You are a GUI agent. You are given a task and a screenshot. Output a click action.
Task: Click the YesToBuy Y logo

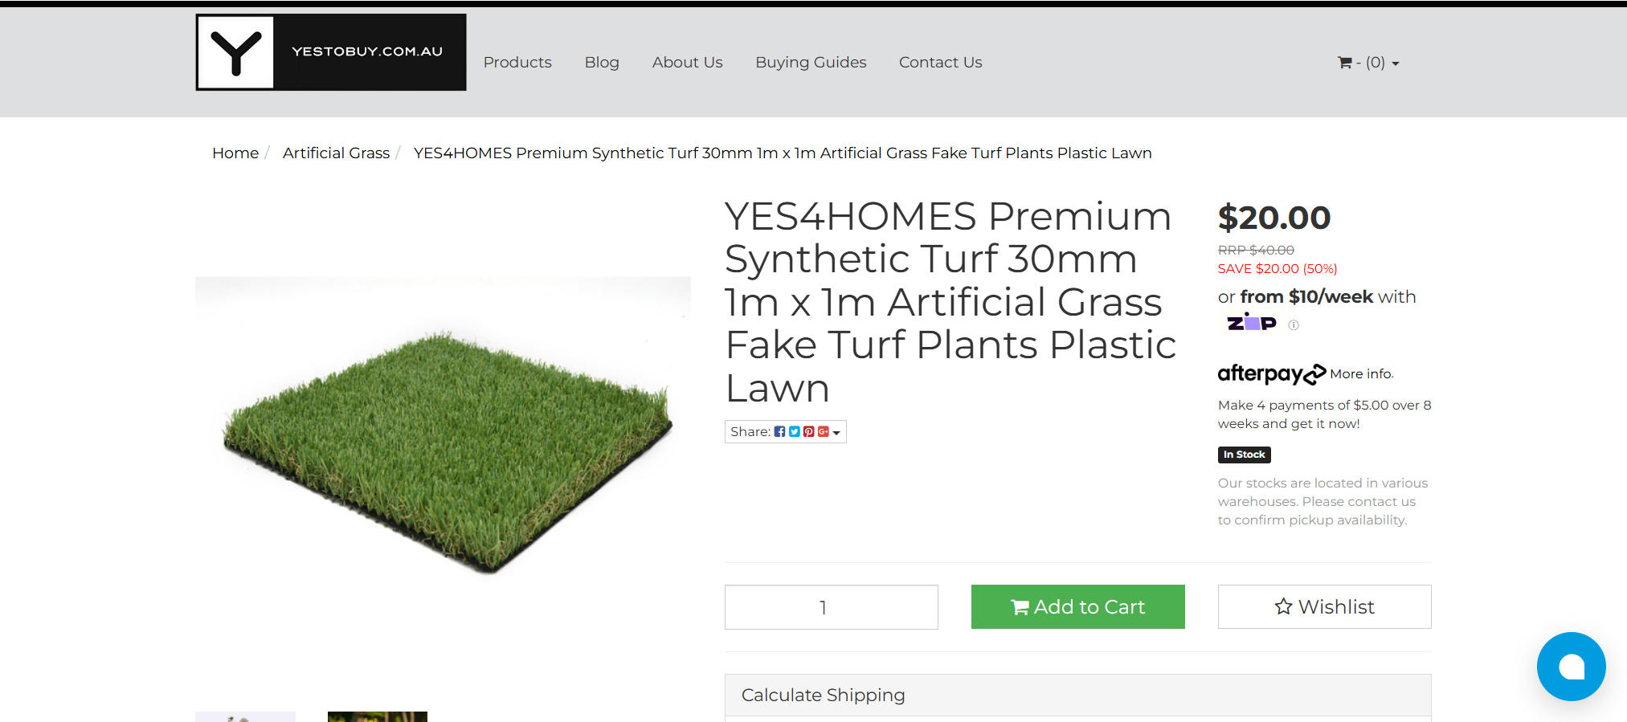235,52
